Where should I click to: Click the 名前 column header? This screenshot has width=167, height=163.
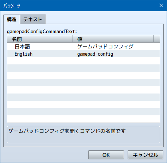click(x=40, y=39)
